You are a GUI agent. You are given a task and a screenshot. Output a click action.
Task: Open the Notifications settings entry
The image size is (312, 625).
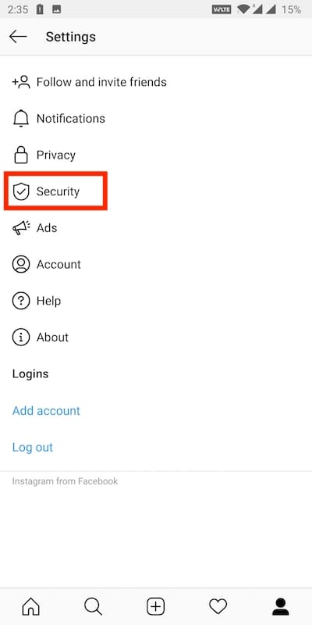(156, 119)
